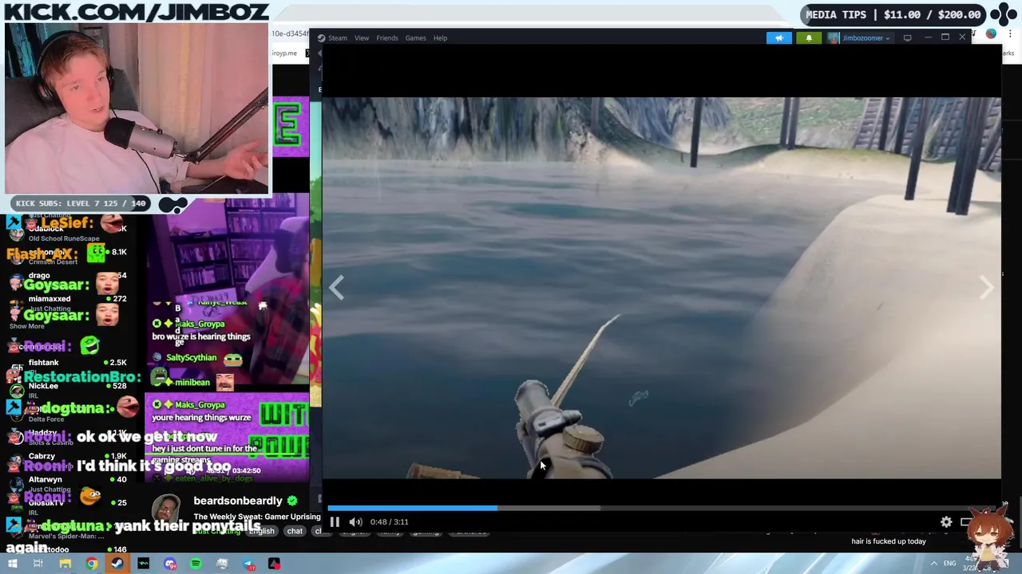Open Windows Start menu
This screenshot has height=574, width=1022.
pyautogui.click(x=12, y=564)
